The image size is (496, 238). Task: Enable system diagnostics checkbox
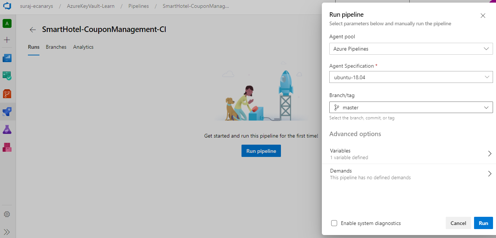(x=334, y=223)
